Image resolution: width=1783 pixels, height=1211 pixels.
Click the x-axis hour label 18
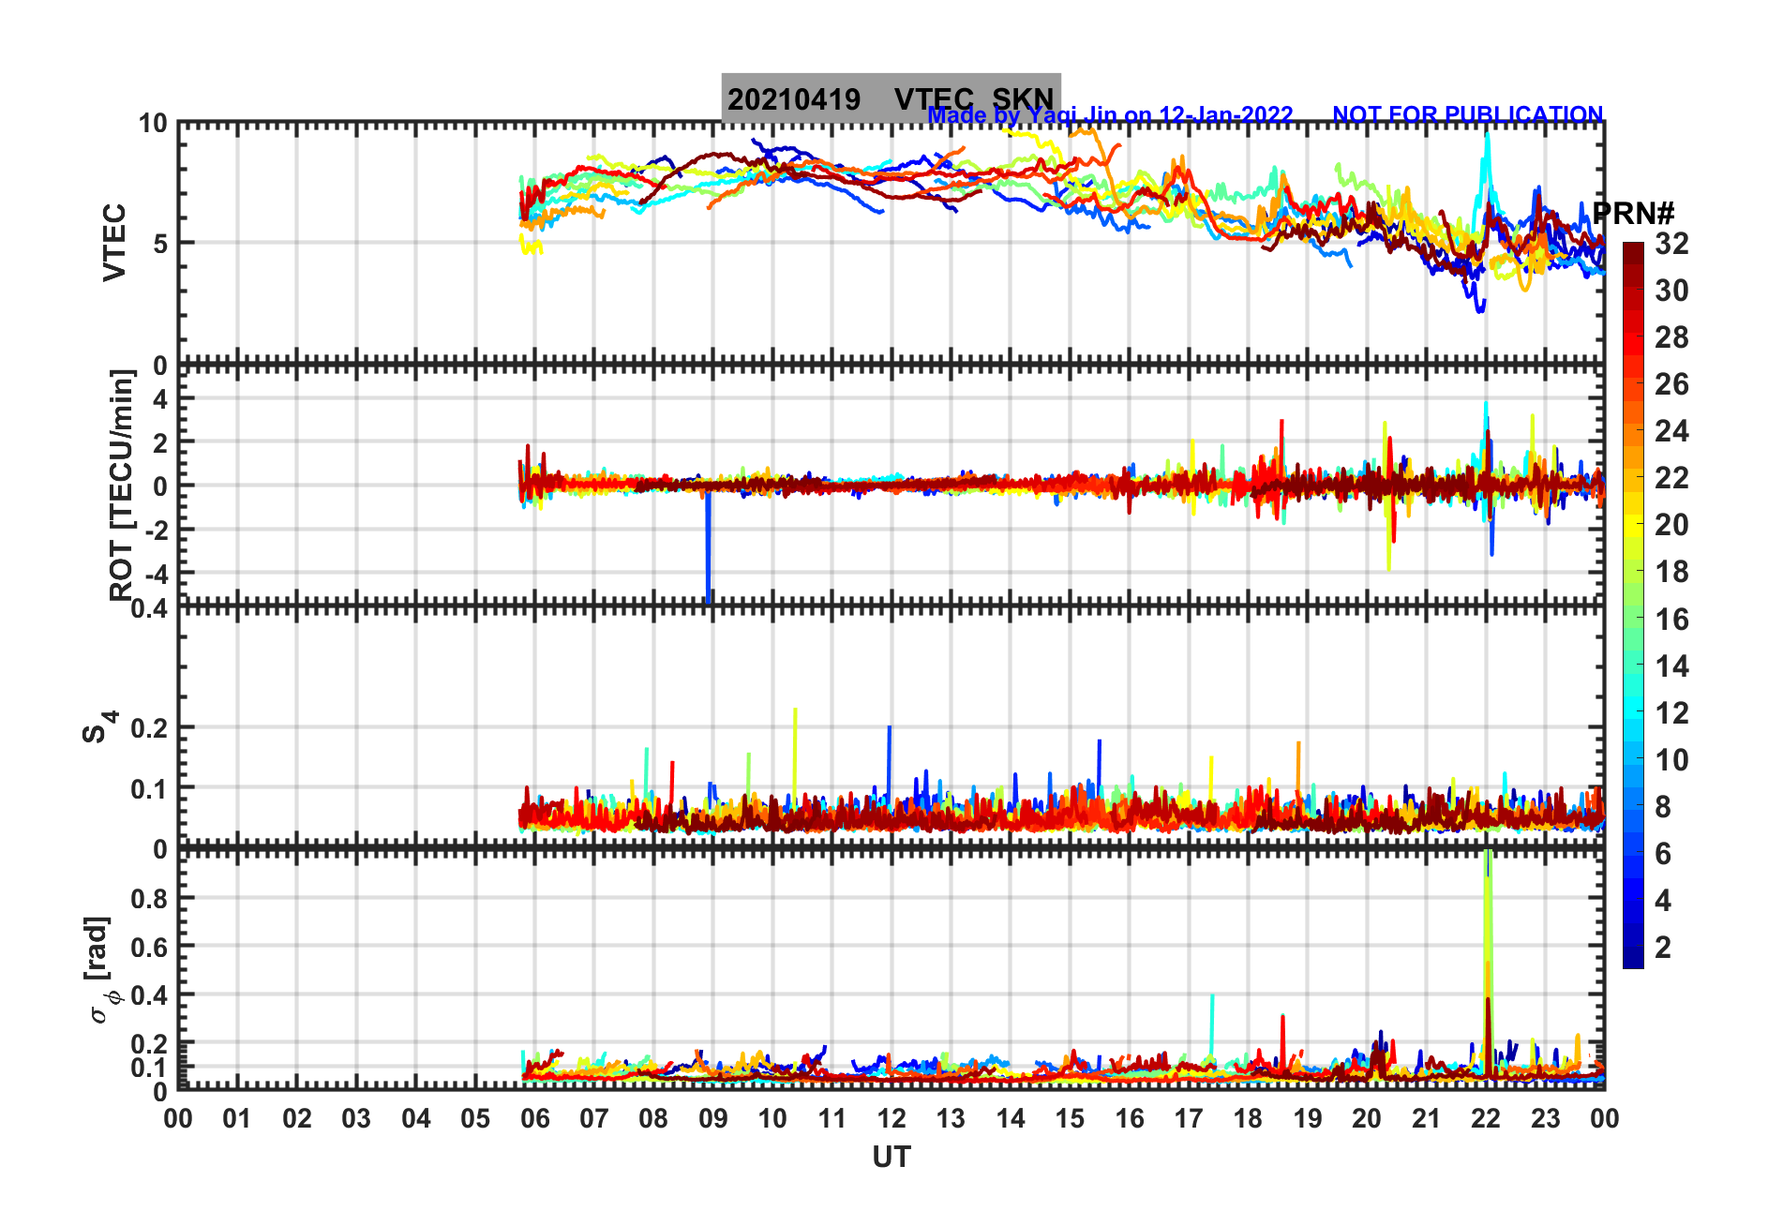pos(1248,1118)
